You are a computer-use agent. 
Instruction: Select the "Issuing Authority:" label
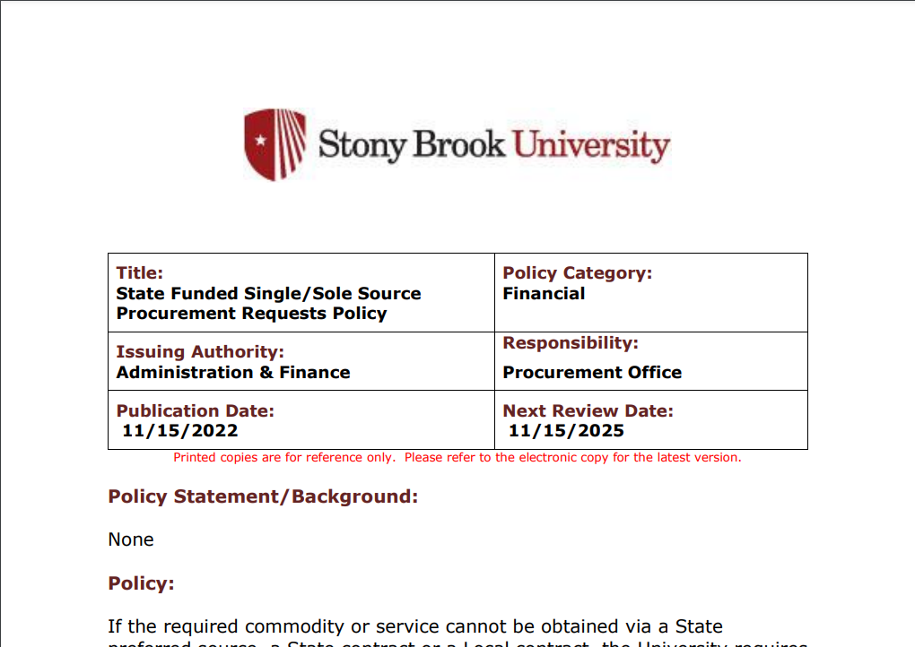click(x=200, y=352)
